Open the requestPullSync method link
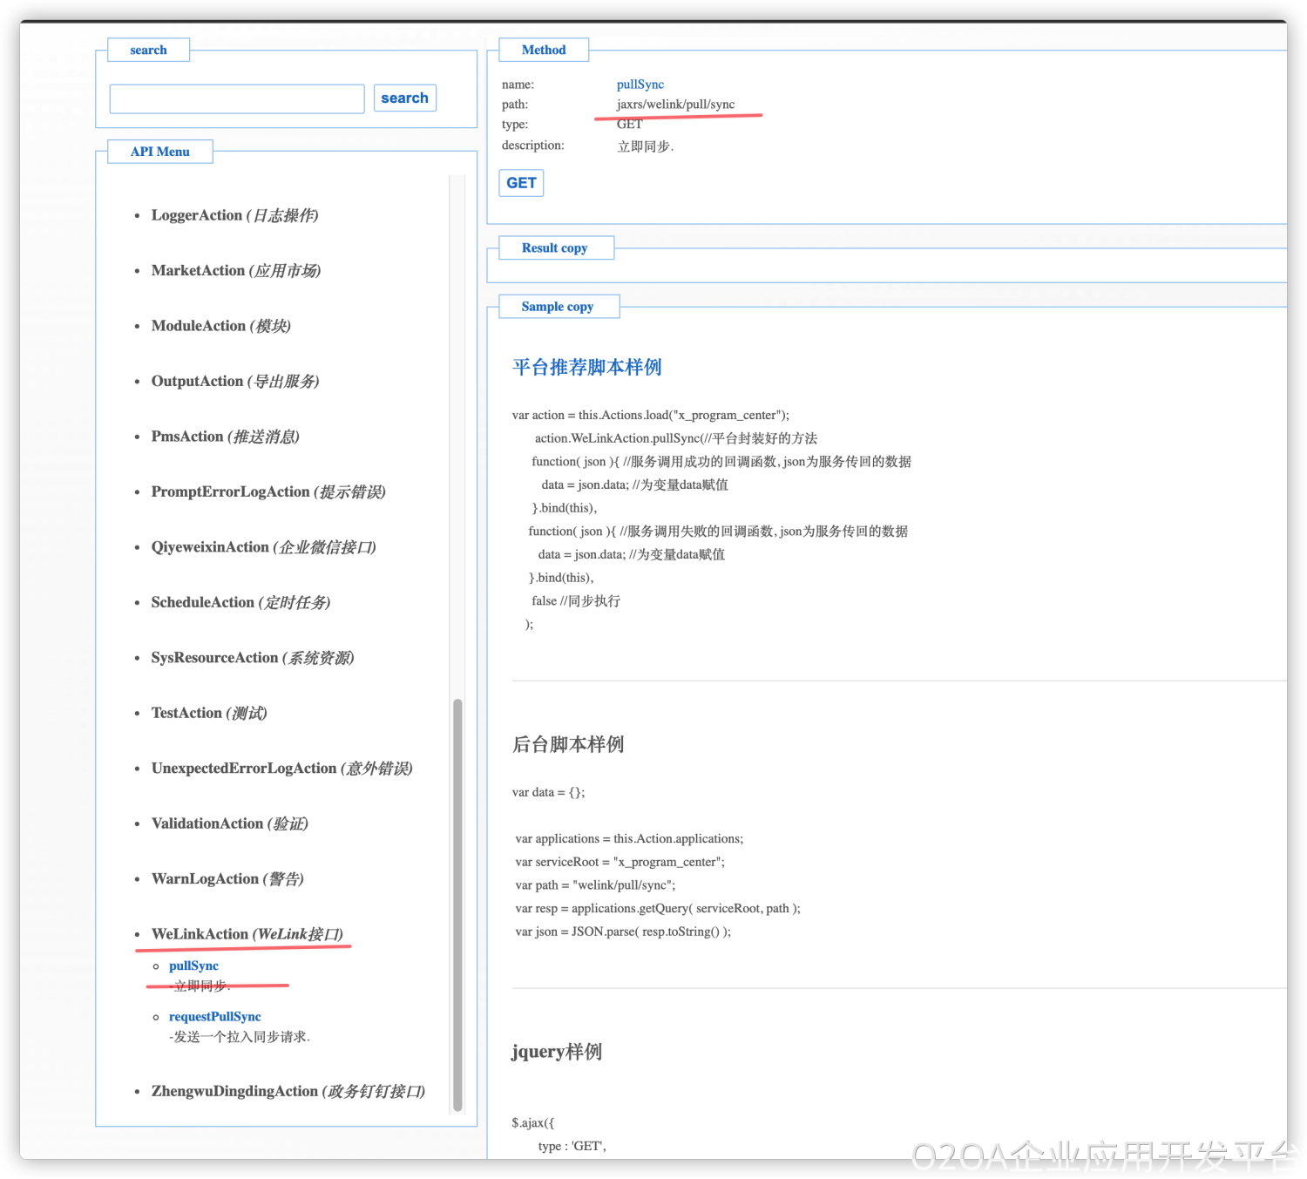 click(x=214, y=1016)
